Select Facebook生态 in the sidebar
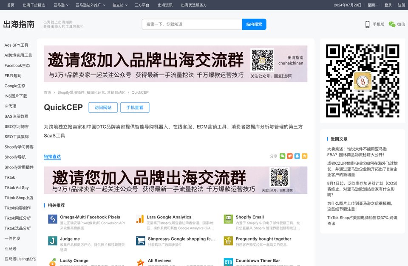Image resolution: width=408 pixels, height=266 pixels. click(x=17, y=65)
